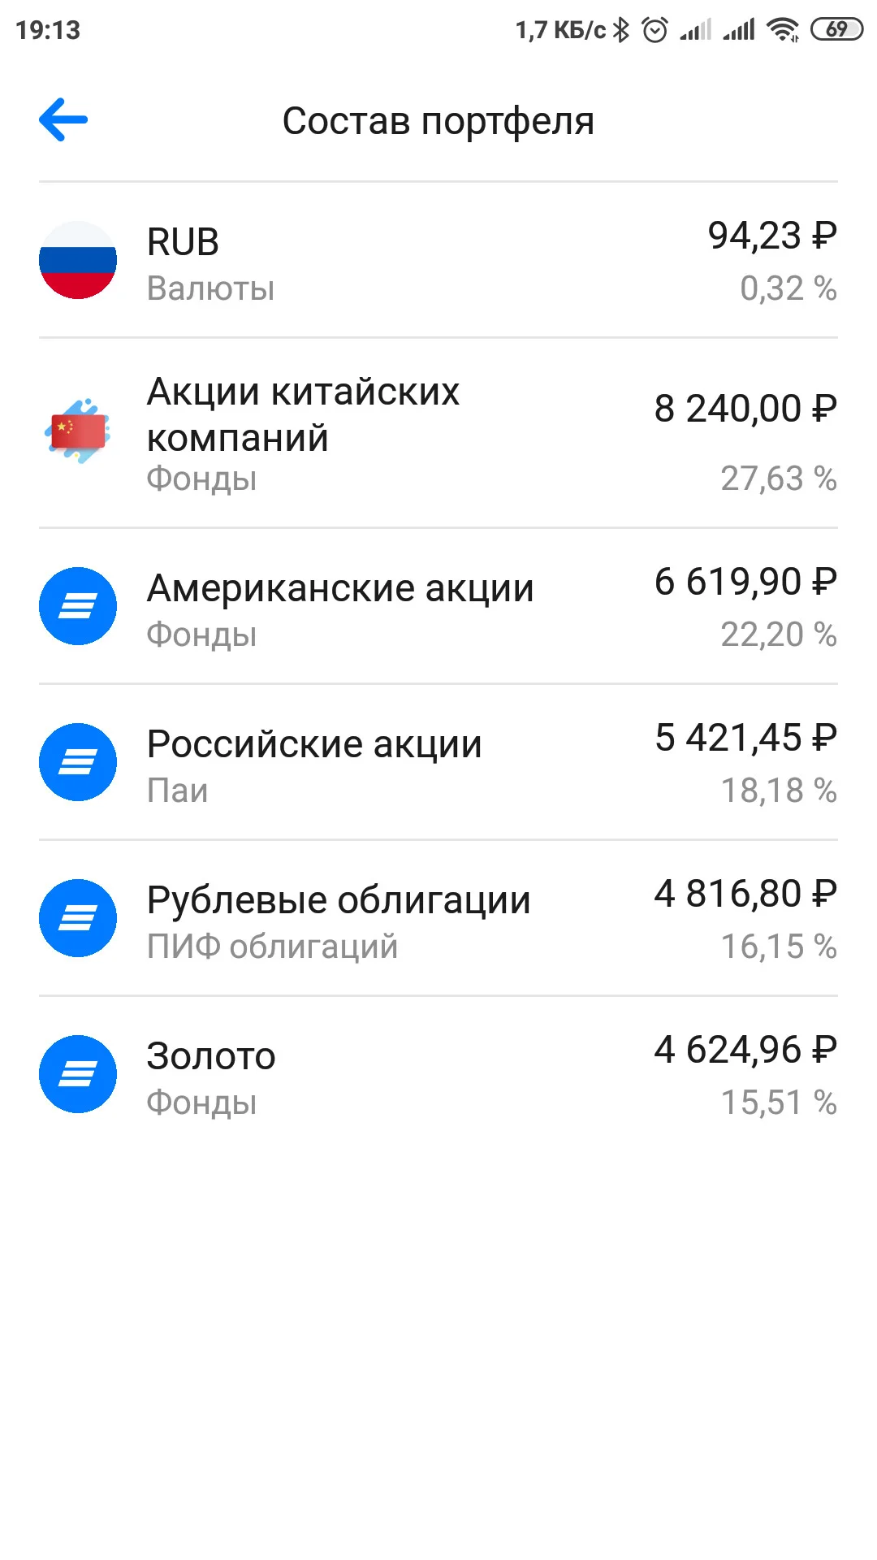This screenshot has height=1560, width=877.
Task: Tap the Состав портфеля title
Action: click(x=438, y=121)
